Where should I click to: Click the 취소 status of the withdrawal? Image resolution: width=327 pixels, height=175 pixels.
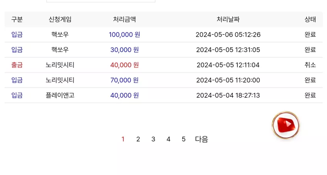coord(310,65)
